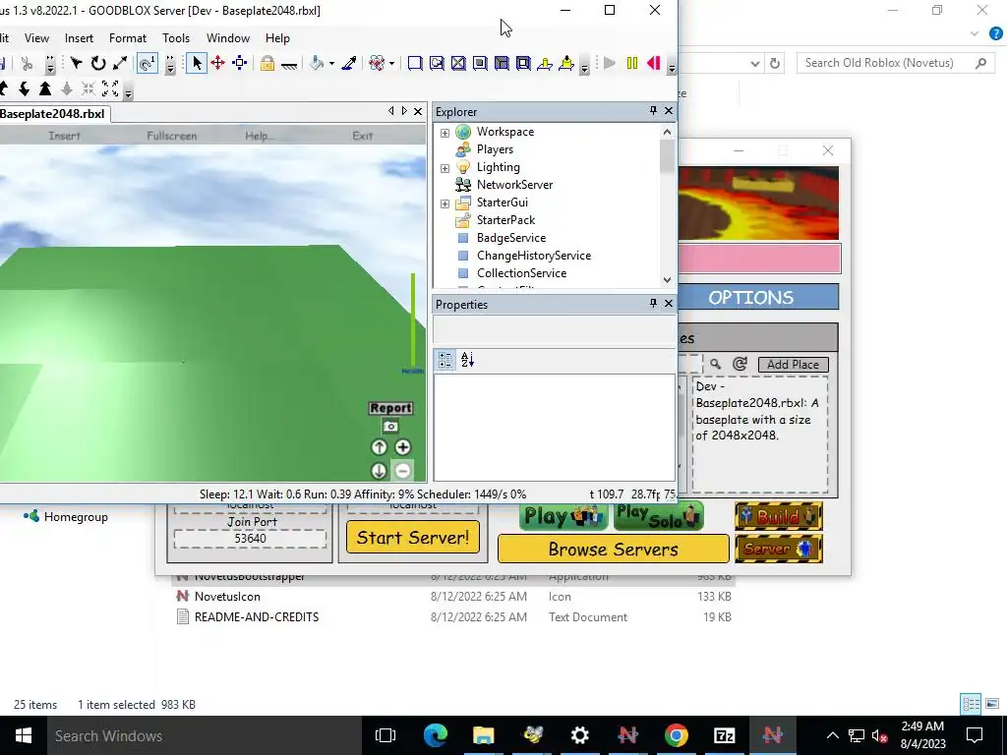This screenshot has width=1007, height=755.
Task: Select the blue Resize tool
Action: click(x=240, y=63)
